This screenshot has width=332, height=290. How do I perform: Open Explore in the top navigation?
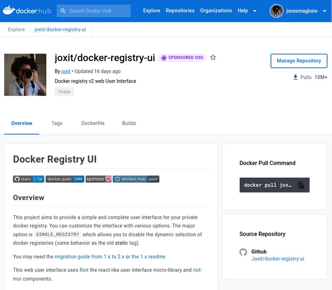click(x=152, y=11)
